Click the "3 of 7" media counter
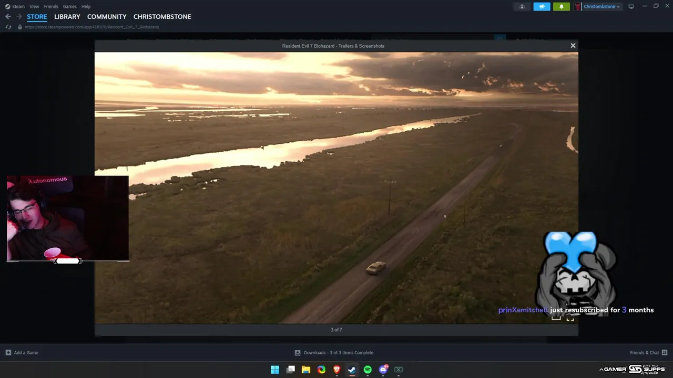This screenshot has height=378, width=673. pyautogui.click(x=336, y=330)
